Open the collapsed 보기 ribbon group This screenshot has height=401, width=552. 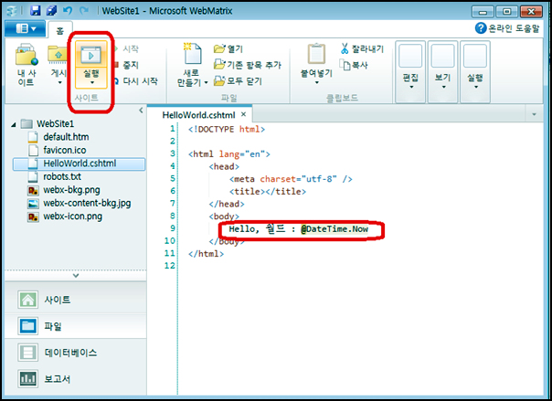[443, 72]
